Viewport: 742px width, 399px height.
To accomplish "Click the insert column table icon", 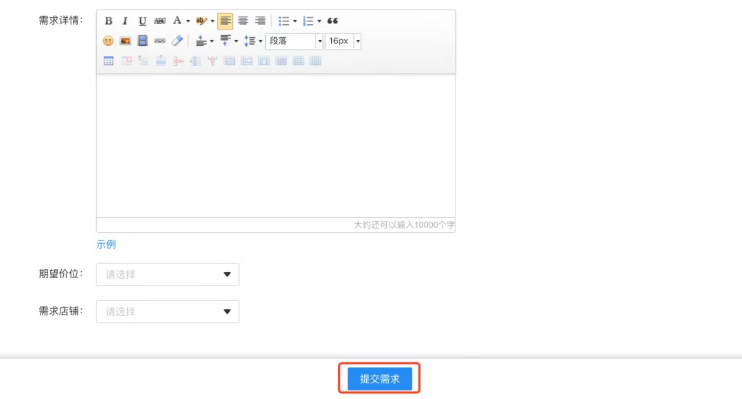I will (195, 61).
